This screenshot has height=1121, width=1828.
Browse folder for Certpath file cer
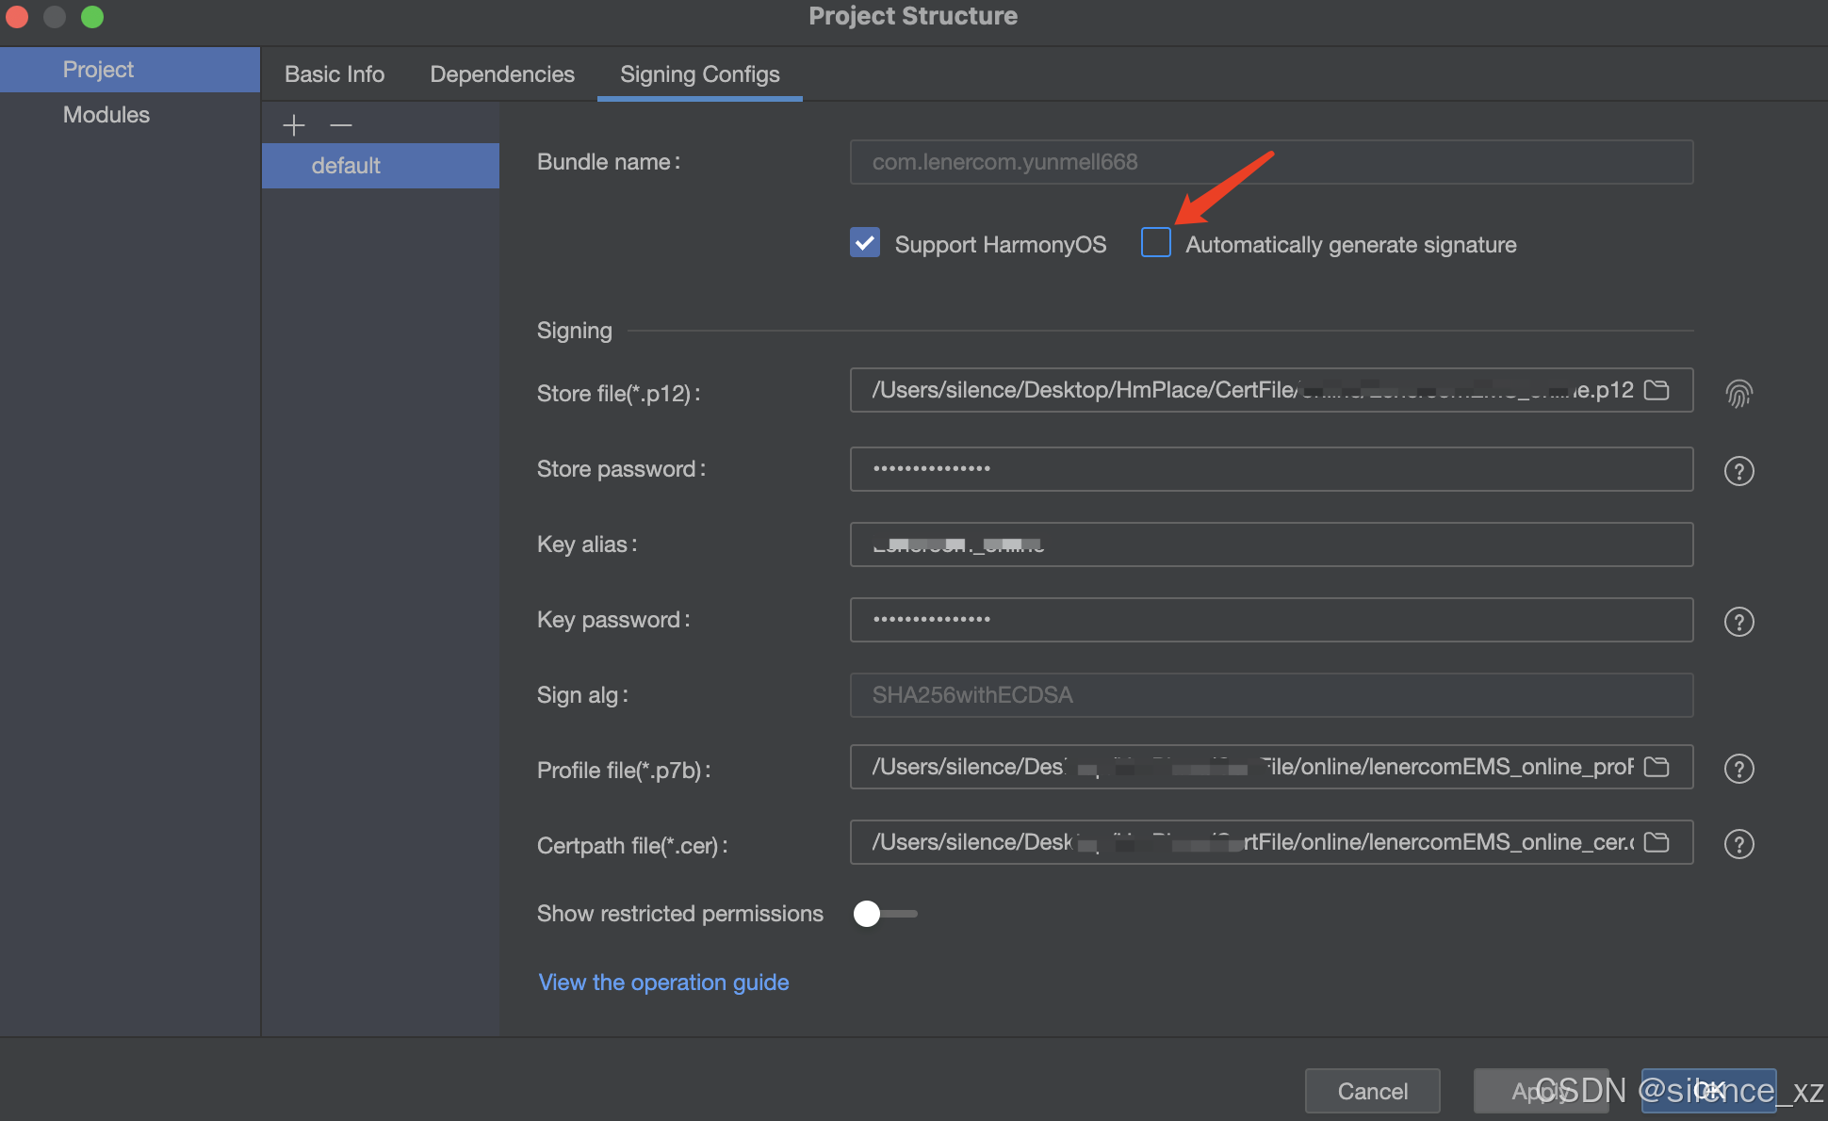pyautogui.click(x=1656, y=842)
